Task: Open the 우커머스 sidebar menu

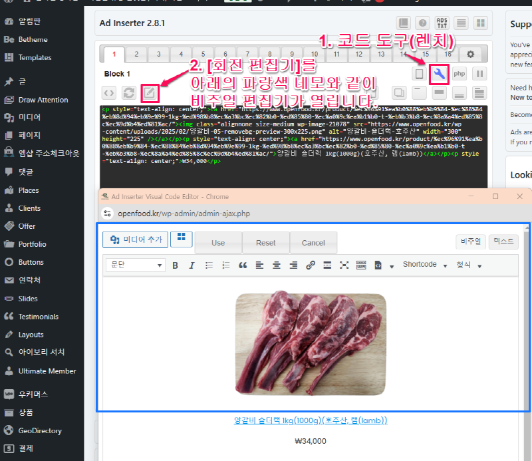Action: tap(32, 394)
